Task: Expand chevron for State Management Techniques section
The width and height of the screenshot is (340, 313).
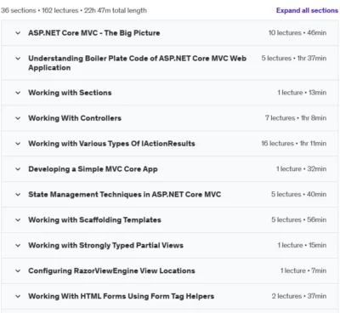Action: 18,195
